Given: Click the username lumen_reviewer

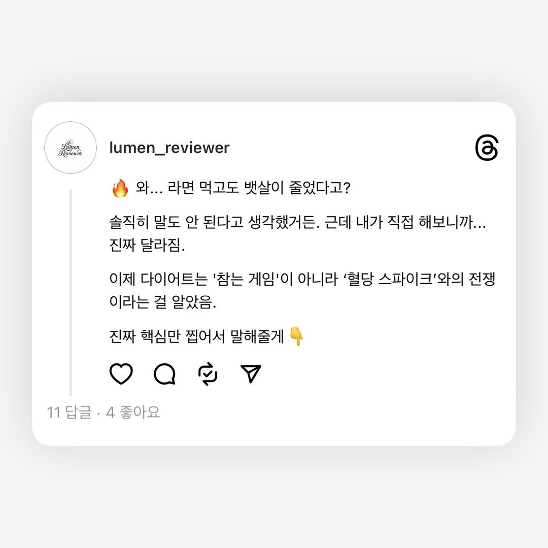Looking at the screenshot, I should click(170, 148).
